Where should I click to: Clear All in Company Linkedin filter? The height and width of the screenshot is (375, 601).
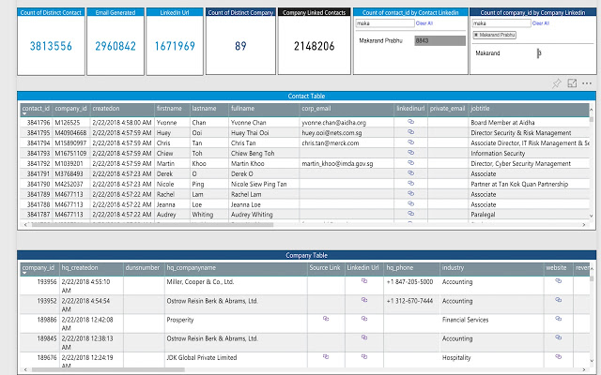coord(541,22)
